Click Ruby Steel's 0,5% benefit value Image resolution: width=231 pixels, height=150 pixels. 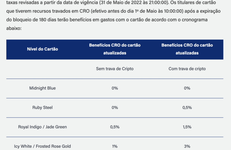[x=187, y=107]
